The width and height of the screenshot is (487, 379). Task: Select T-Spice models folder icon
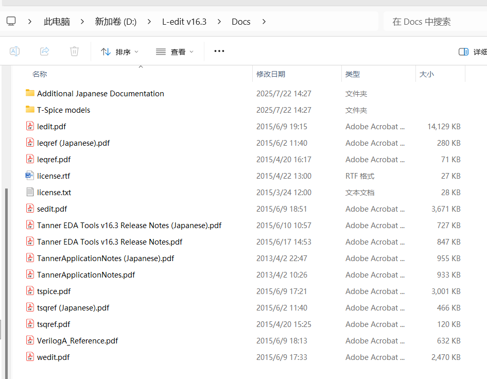[x=30, y=109]
